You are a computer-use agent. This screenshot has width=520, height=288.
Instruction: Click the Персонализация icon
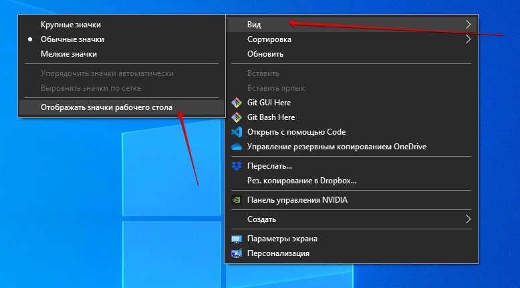tap(237, 253)
